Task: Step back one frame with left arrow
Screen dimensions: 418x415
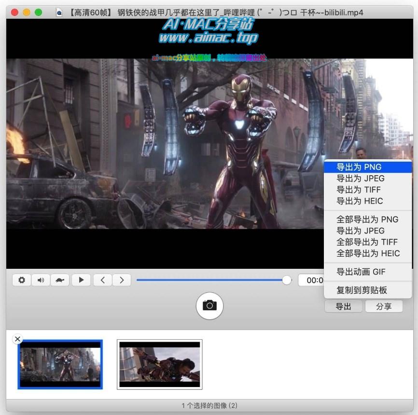Action: tap(103, 280)
